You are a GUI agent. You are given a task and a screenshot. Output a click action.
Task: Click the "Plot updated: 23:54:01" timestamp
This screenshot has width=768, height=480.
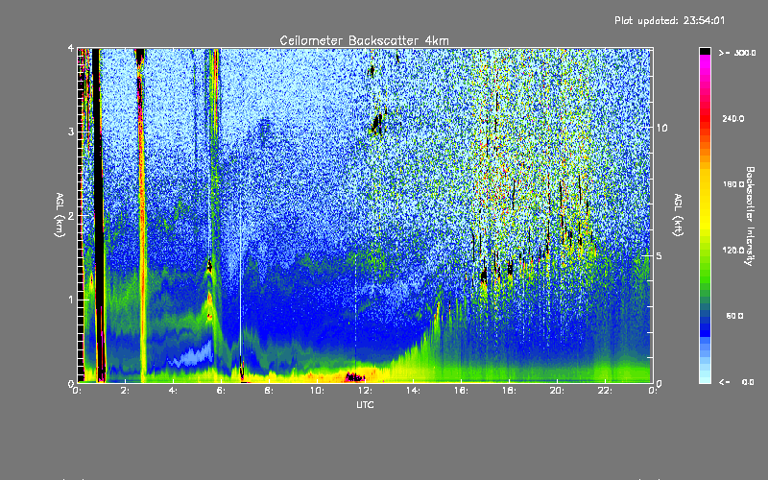tap(669, 20)
